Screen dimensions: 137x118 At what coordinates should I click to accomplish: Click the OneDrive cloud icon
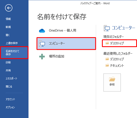click(x=42, y=31)
